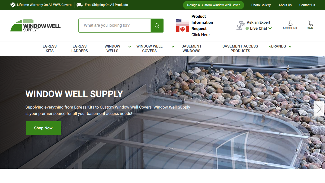Click Lifetime Warranty On All WWS Covers text

(x=44, y=5)
